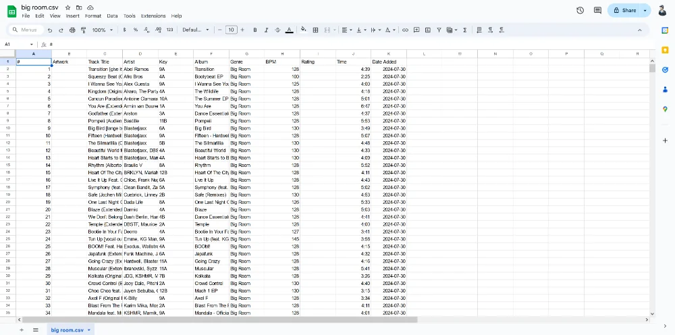675x335 pixels.
Task: Open the Insert menu
Action: 73,16
